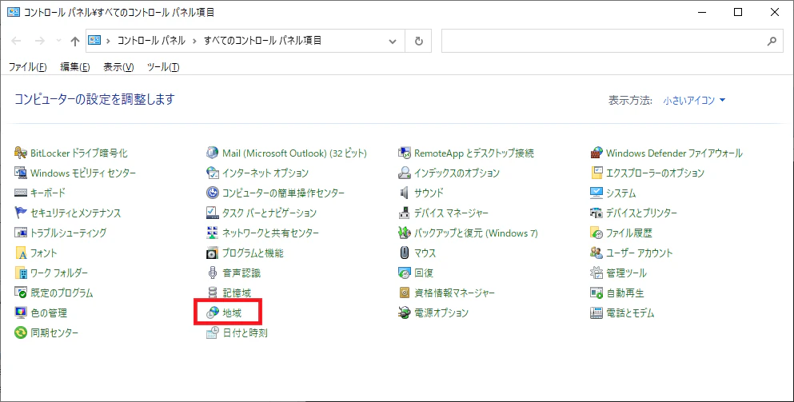Viewport: 794px width, 402px height.
Task: Open the ユーザー アカウント icon
Action: [596, 253]
